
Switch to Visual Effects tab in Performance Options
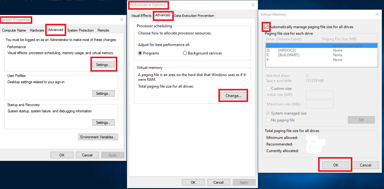coord(141,16)
